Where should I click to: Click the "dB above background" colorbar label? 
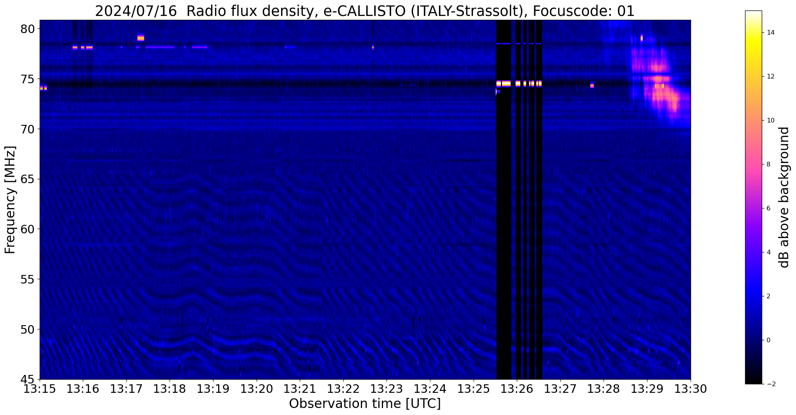click(x=784, y=197)
